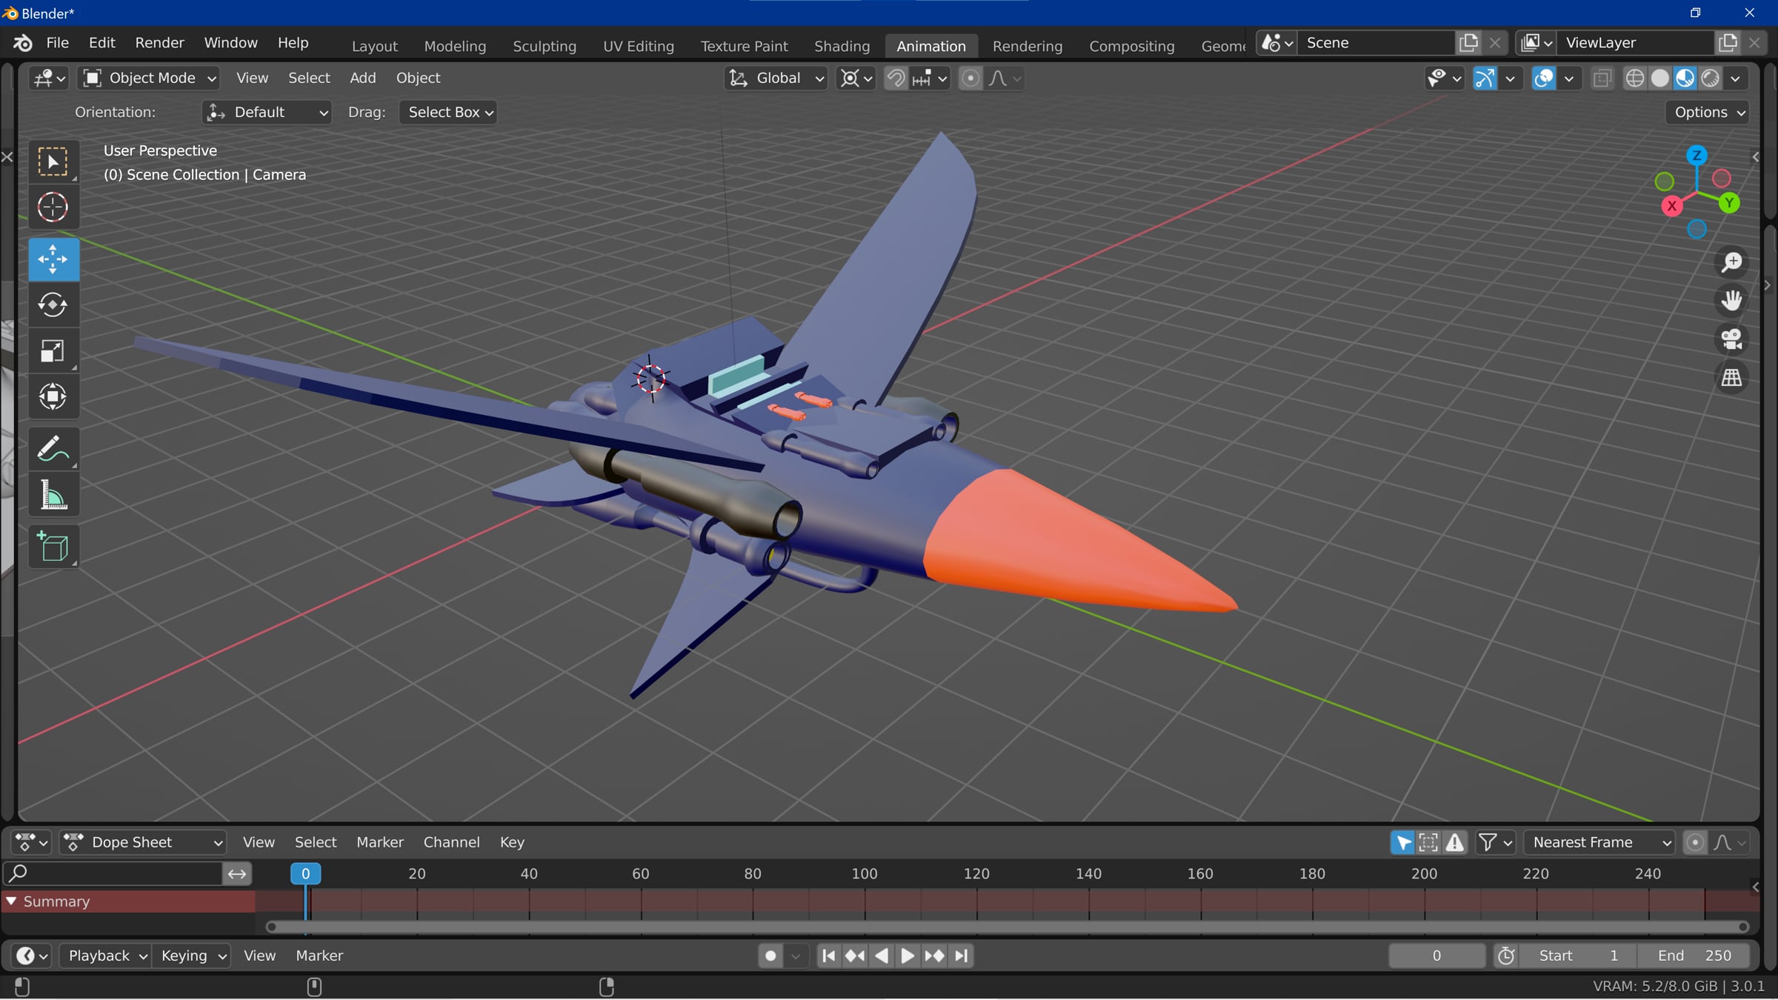This screenshot has height=1000, width=1778.
Task: Open Global transform orientation dropdown
Action: click(776, 79)
